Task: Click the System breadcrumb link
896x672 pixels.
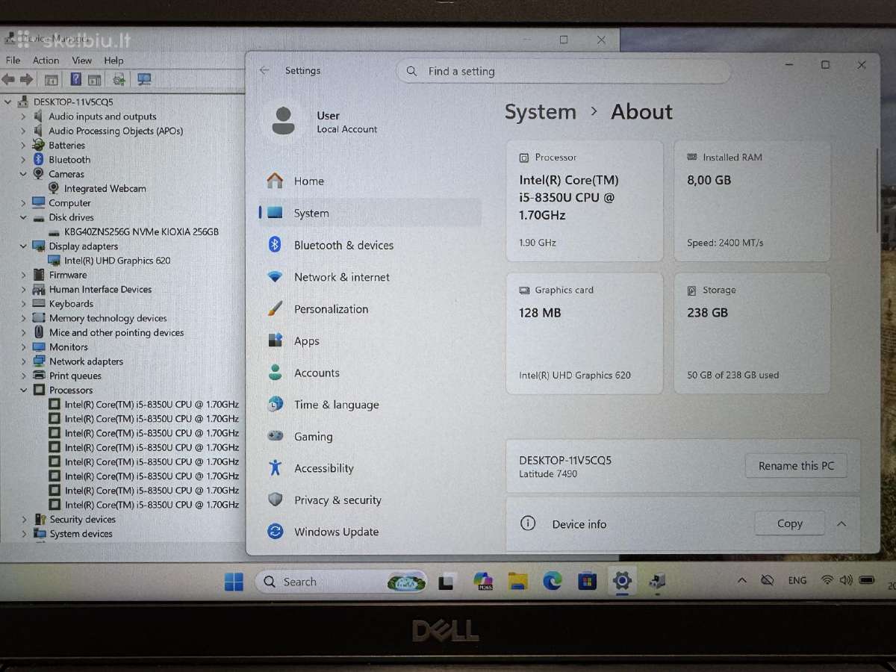Action: [540, 112]
